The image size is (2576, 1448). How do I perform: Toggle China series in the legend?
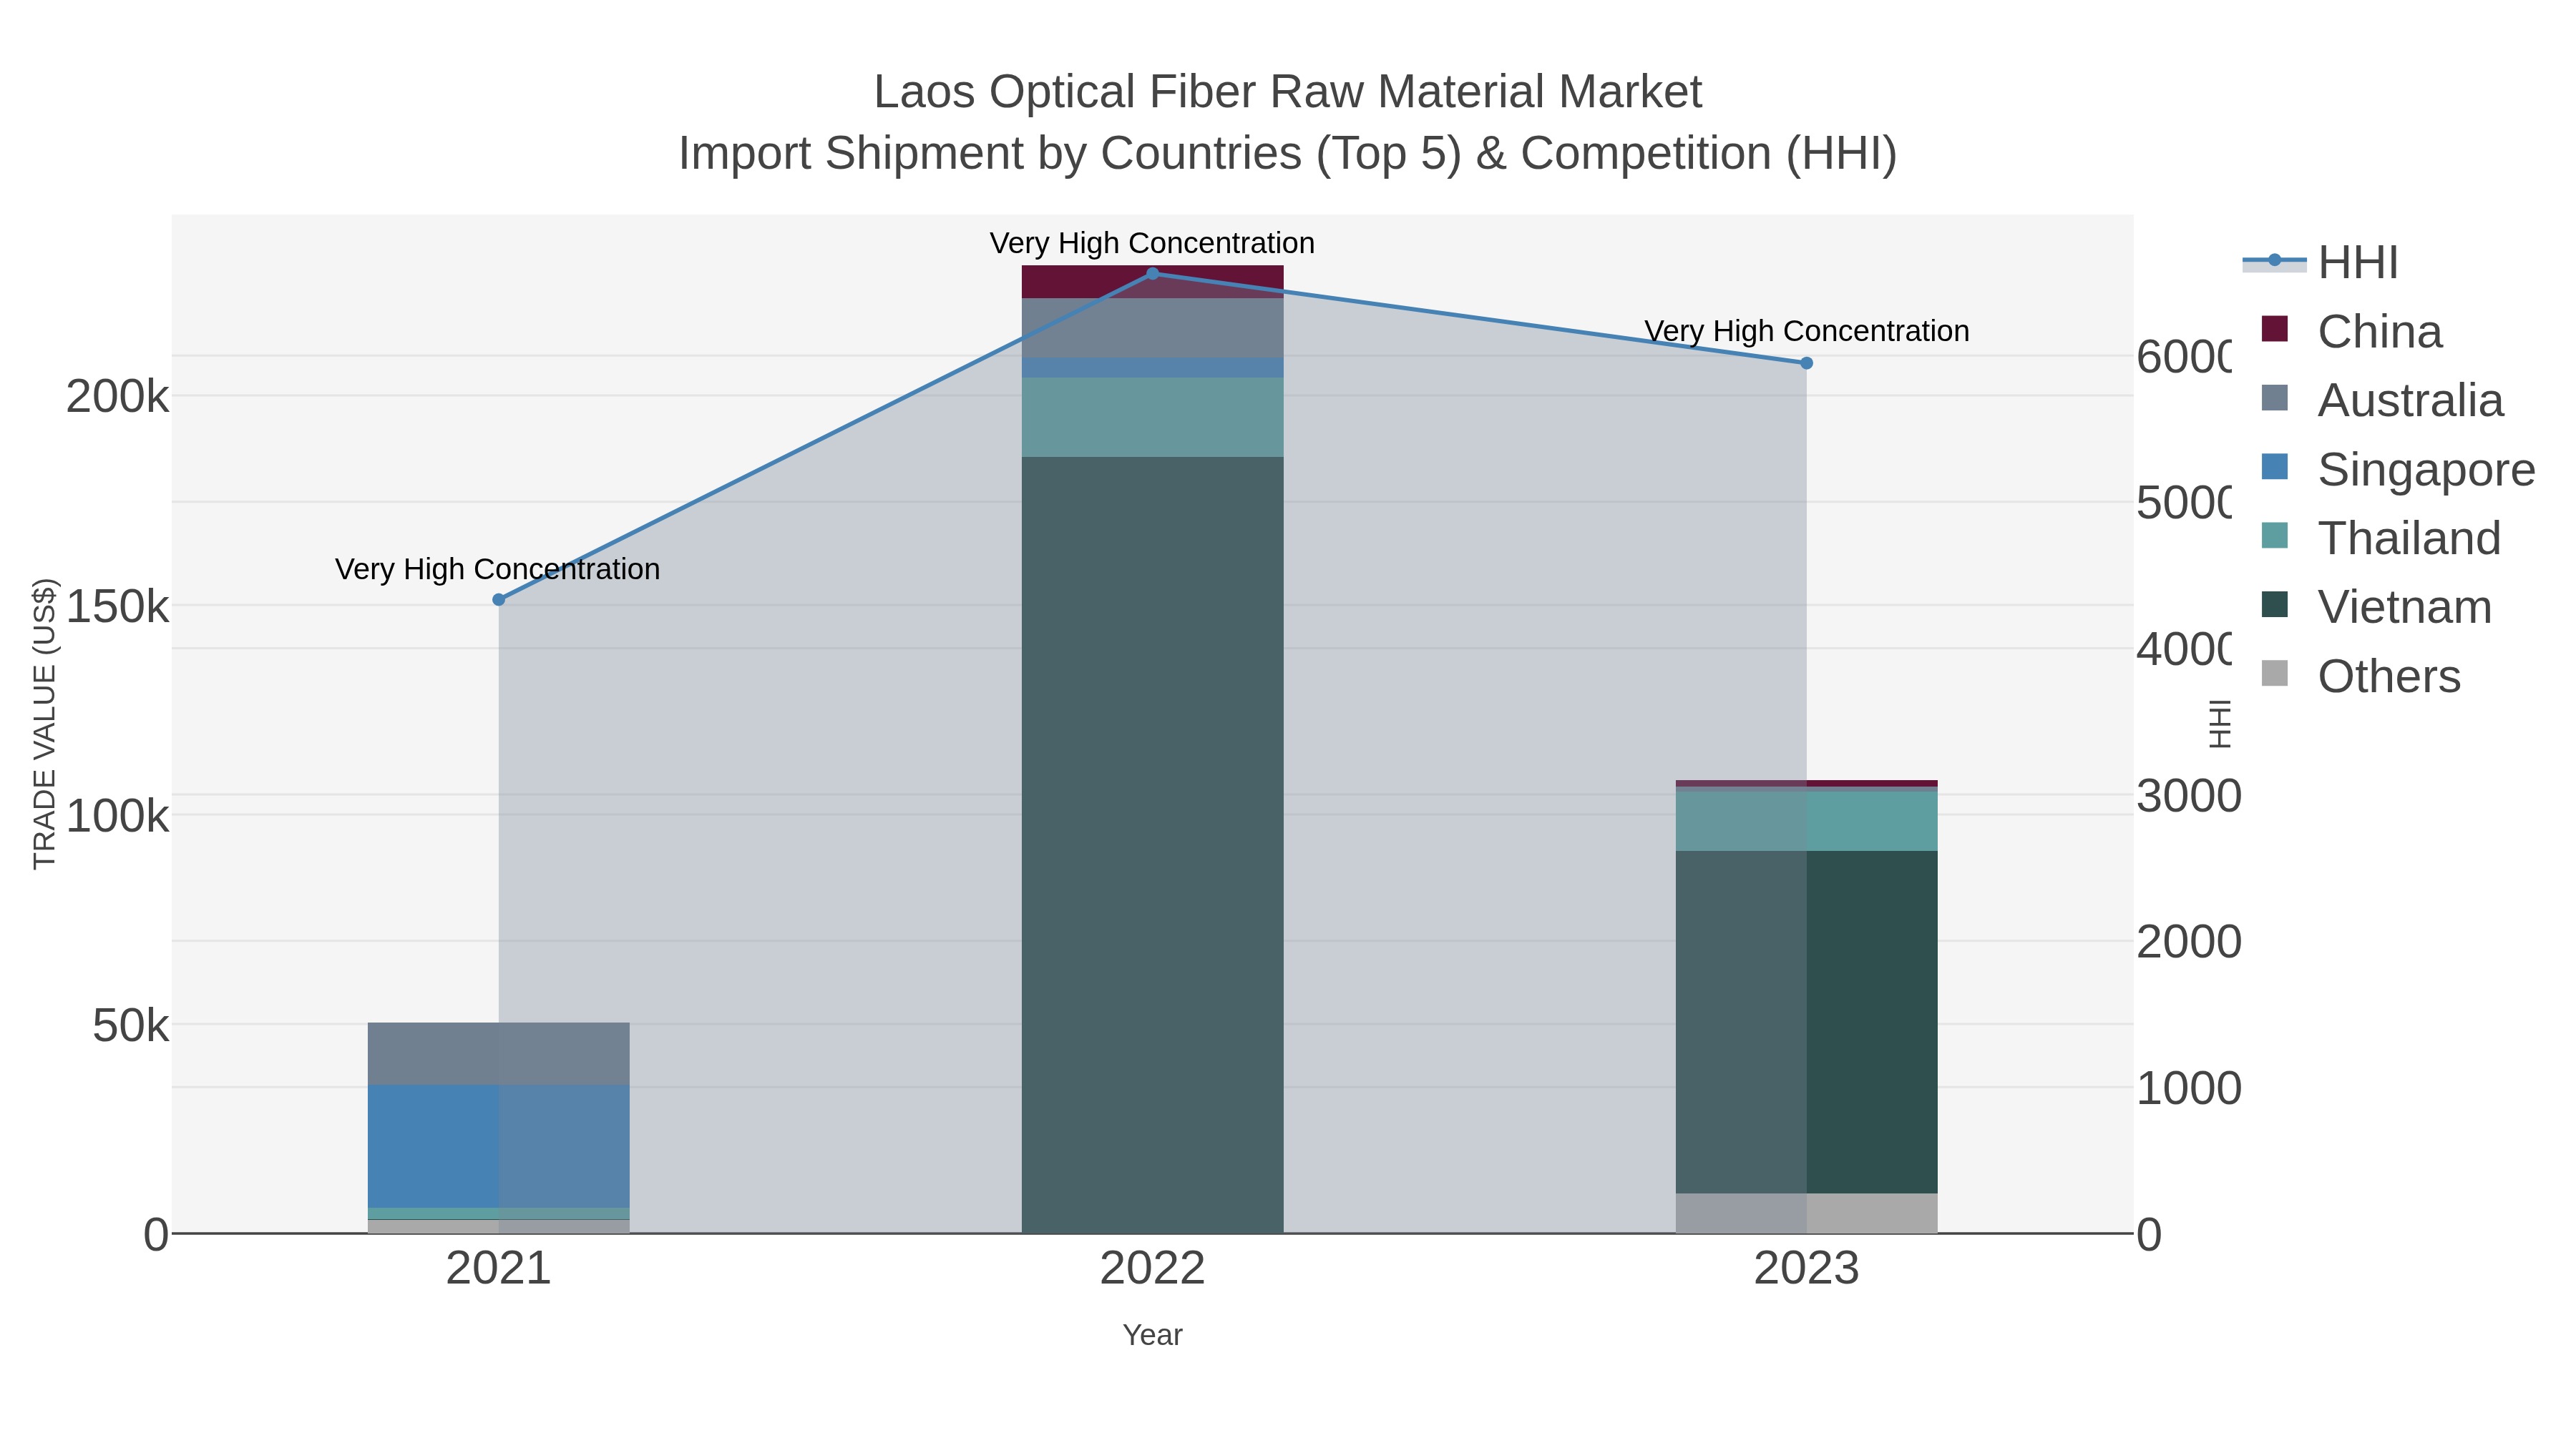click(2351, 332)
